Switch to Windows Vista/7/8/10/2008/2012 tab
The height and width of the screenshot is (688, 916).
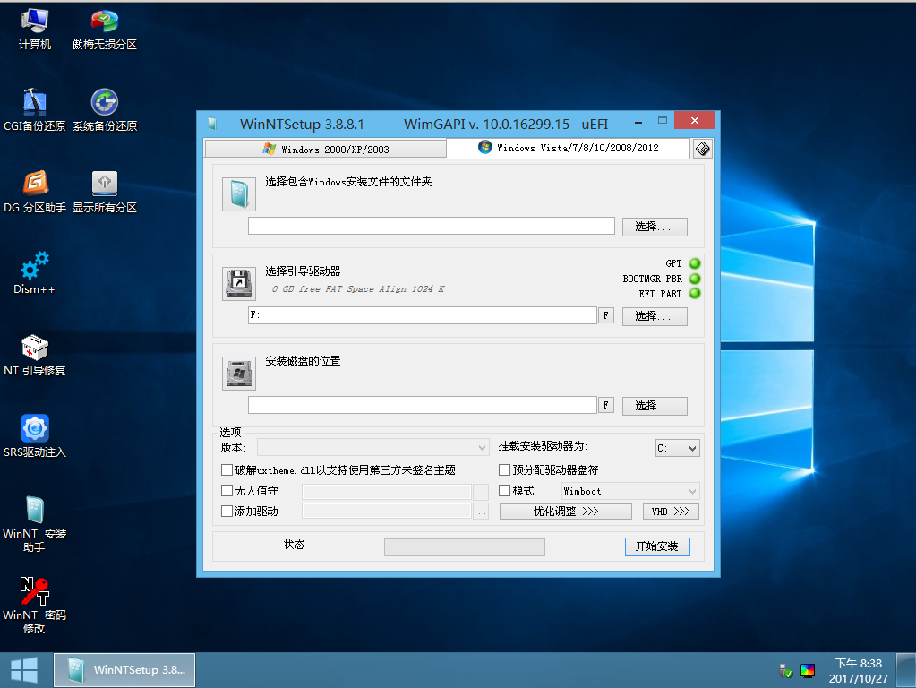[568, 148]
